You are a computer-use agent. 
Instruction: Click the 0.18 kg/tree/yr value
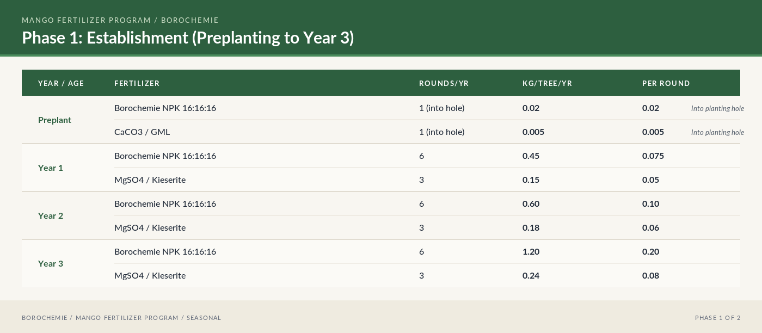(x=531, y=227)
